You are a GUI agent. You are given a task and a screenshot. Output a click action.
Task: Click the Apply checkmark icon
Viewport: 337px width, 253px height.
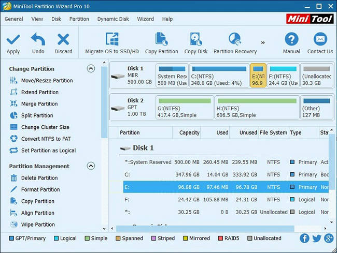click(13, 39)
